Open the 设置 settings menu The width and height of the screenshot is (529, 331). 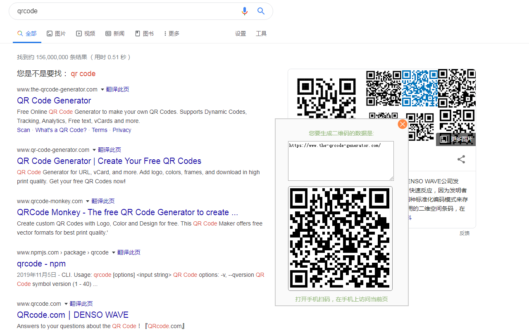pos(241,34)
